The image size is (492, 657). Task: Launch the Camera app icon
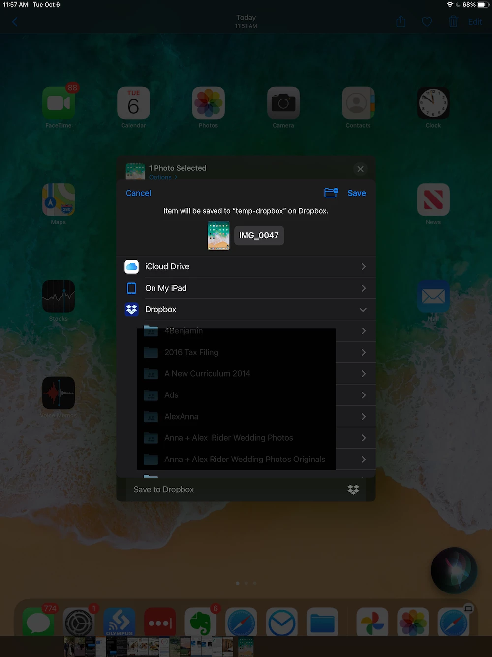click(x=283, y=103)
